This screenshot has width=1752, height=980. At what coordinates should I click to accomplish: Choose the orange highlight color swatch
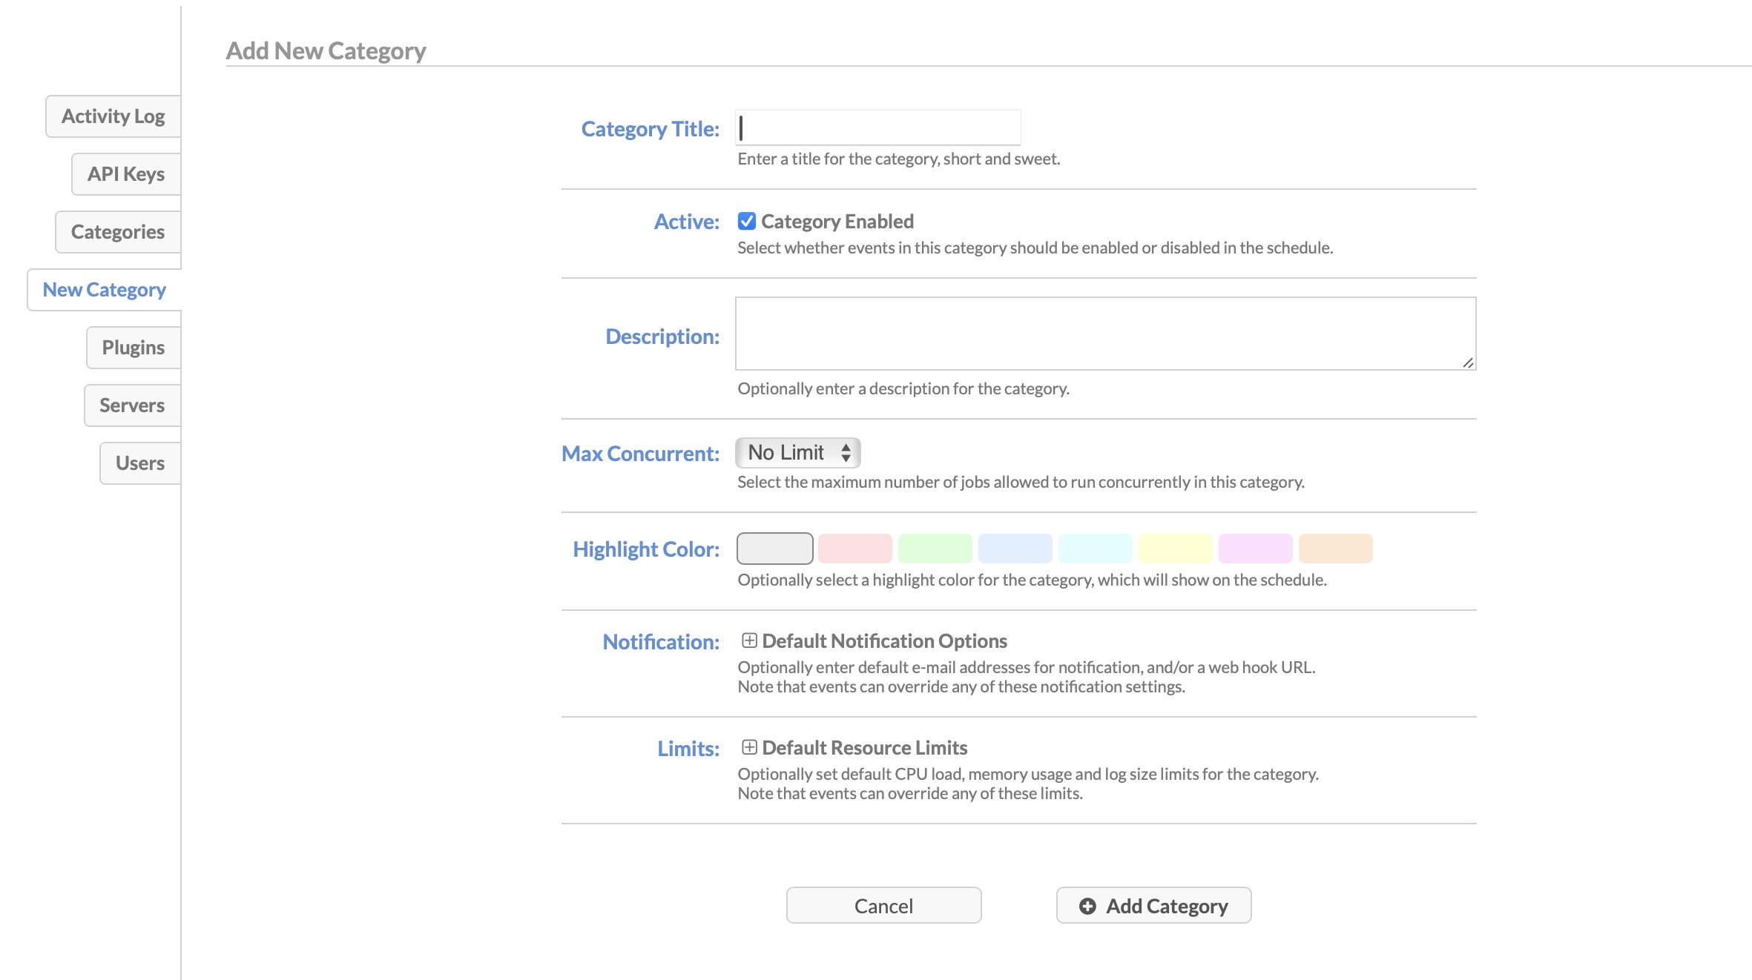point(1335,549)
